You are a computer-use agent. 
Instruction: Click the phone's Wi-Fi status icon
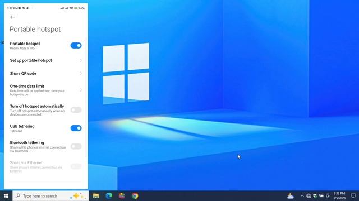71,8
